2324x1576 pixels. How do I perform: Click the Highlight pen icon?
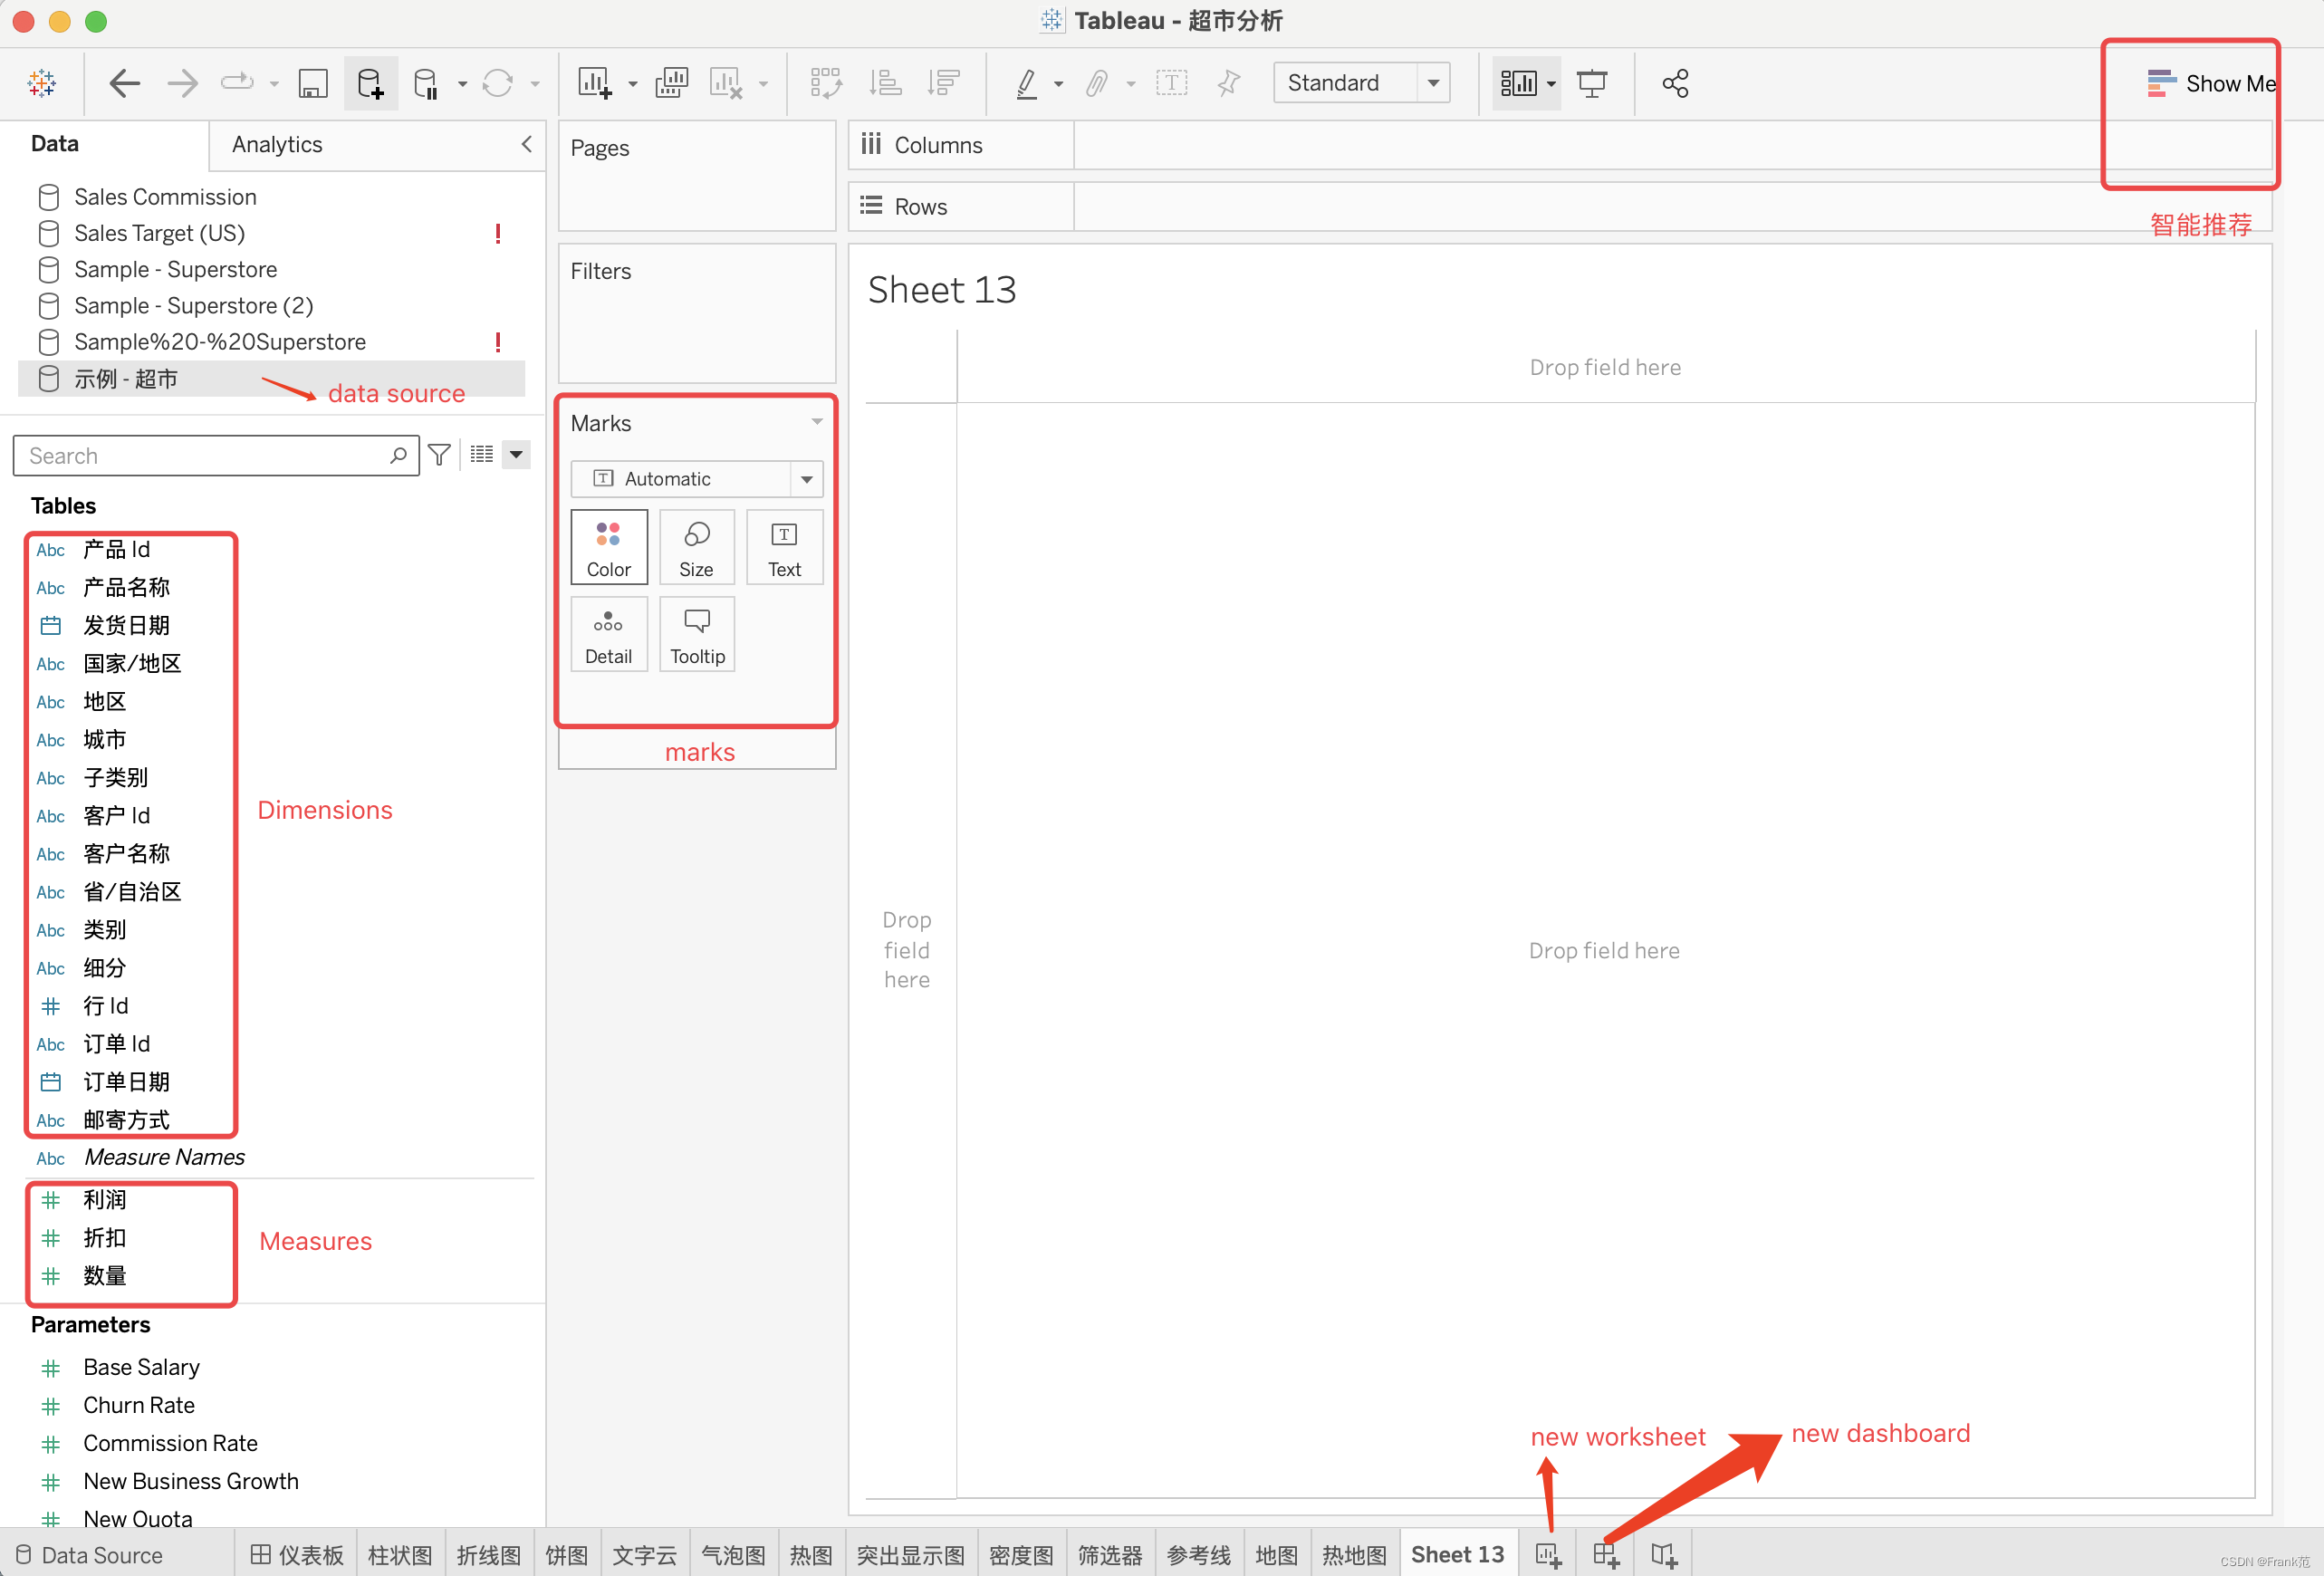[1026, 83]
